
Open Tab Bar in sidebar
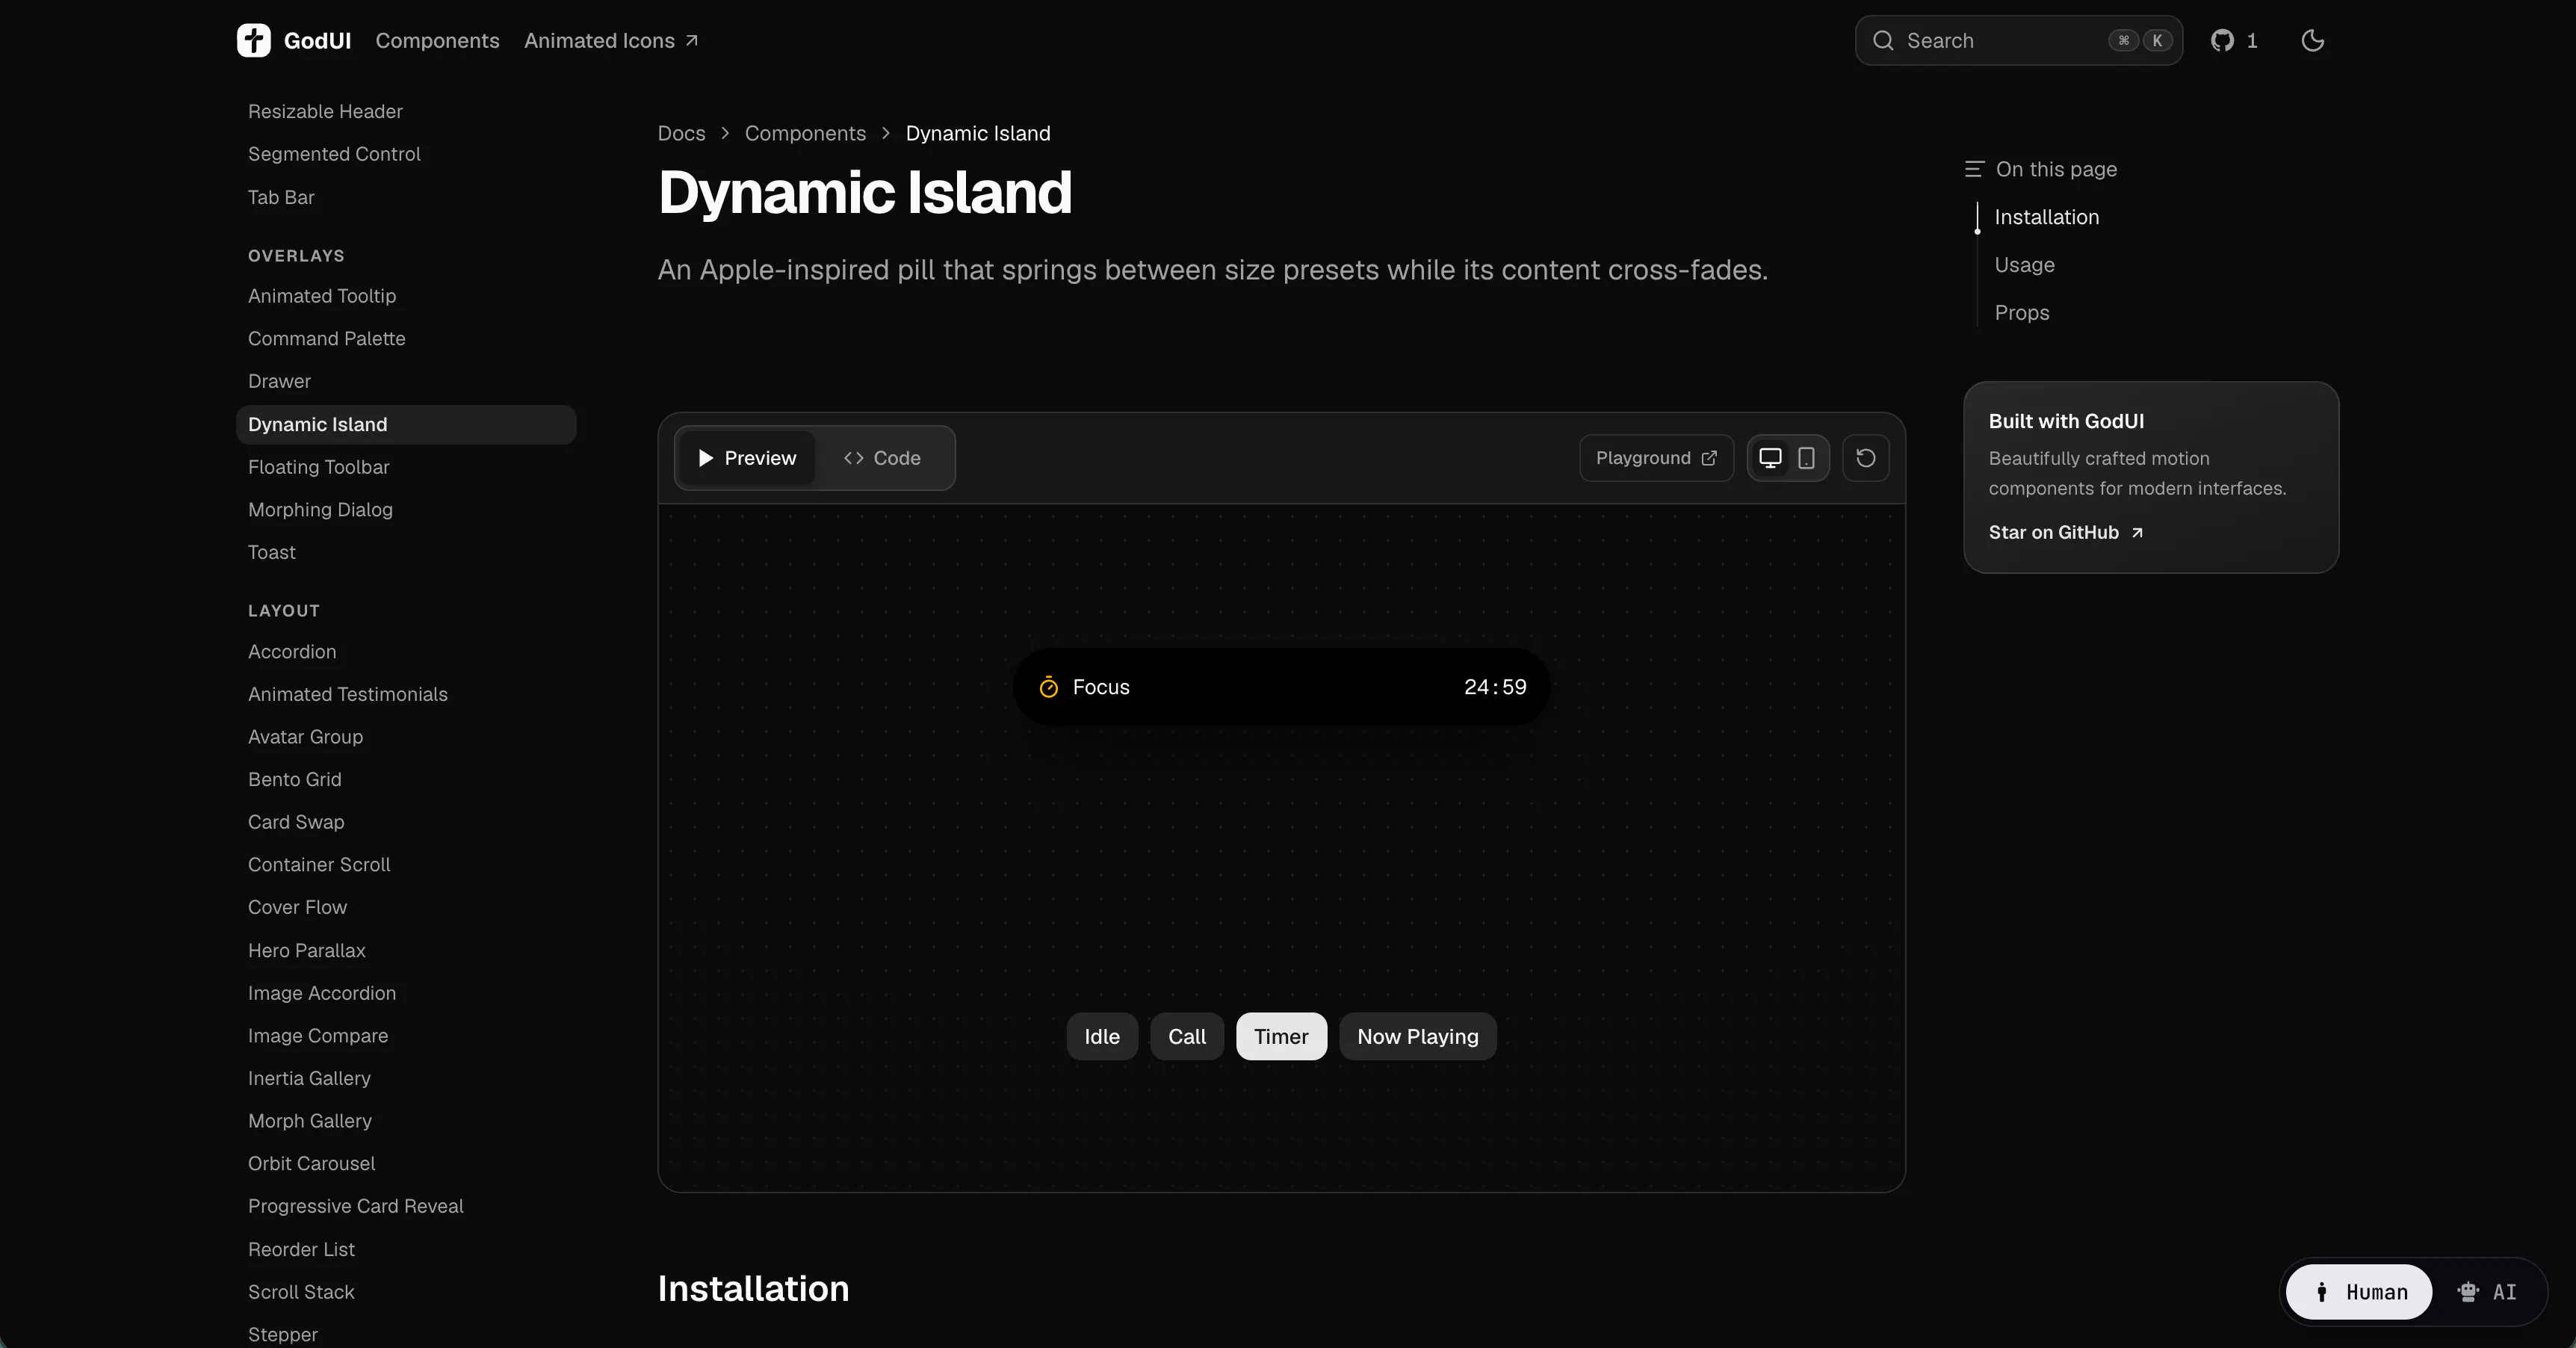tap(281, 197)
